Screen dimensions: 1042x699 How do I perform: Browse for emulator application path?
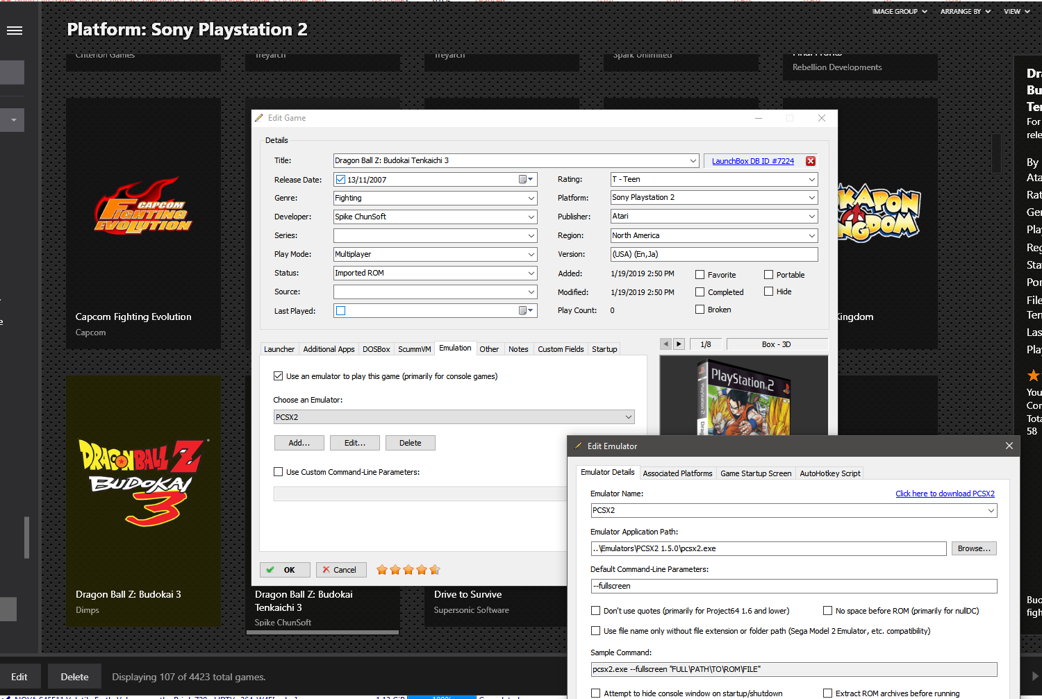coord(974,548)
